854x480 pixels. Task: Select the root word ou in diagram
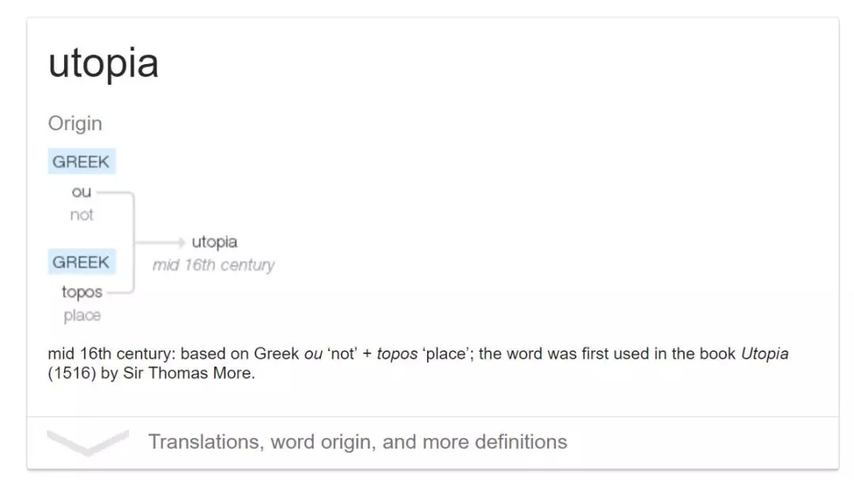tap(81, 192)
